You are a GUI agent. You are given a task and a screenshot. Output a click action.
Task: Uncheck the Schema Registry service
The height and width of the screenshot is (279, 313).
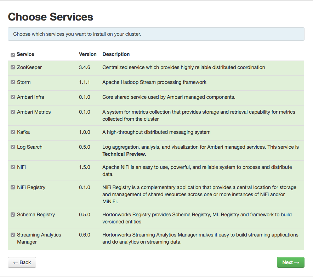click(13, 215)
